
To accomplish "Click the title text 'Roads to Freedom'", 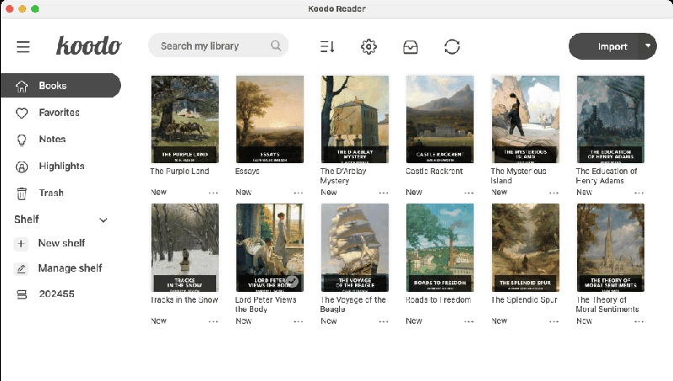I will tap(438, 299).
